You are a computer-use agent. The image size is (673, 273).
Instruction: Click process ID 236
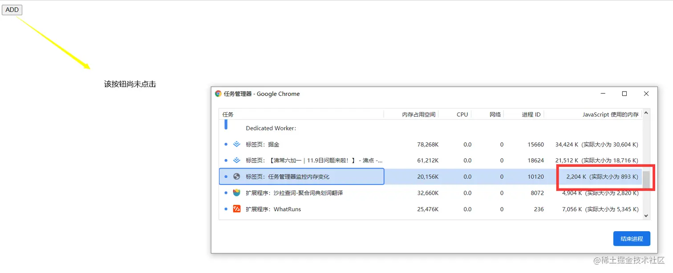tap(539, 209)
